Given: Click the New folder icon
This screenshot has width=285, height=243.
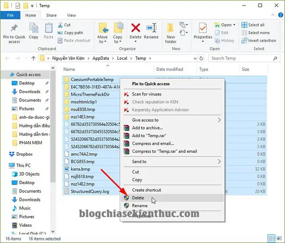Looking at the screenshot, I should point(171,28).
